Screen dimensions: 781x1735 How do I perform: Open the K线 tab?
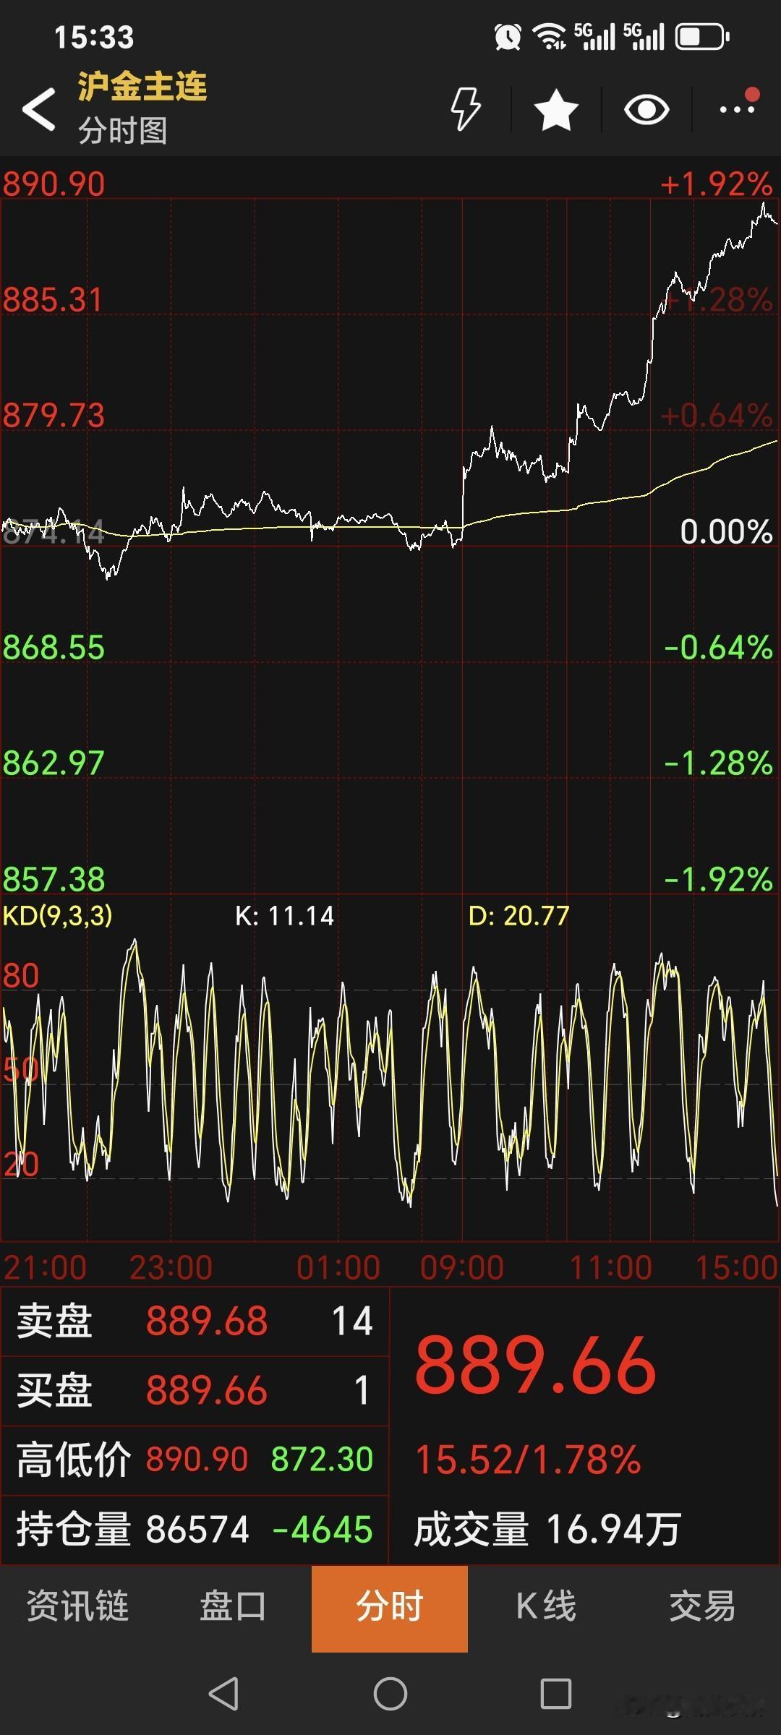click(546, 1606)
